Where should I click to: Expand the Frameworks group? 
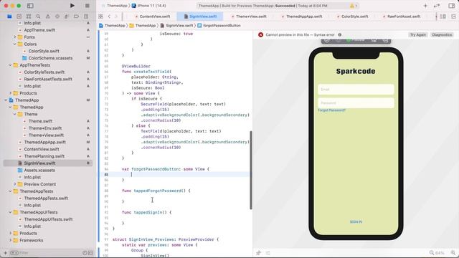[10, 240]
